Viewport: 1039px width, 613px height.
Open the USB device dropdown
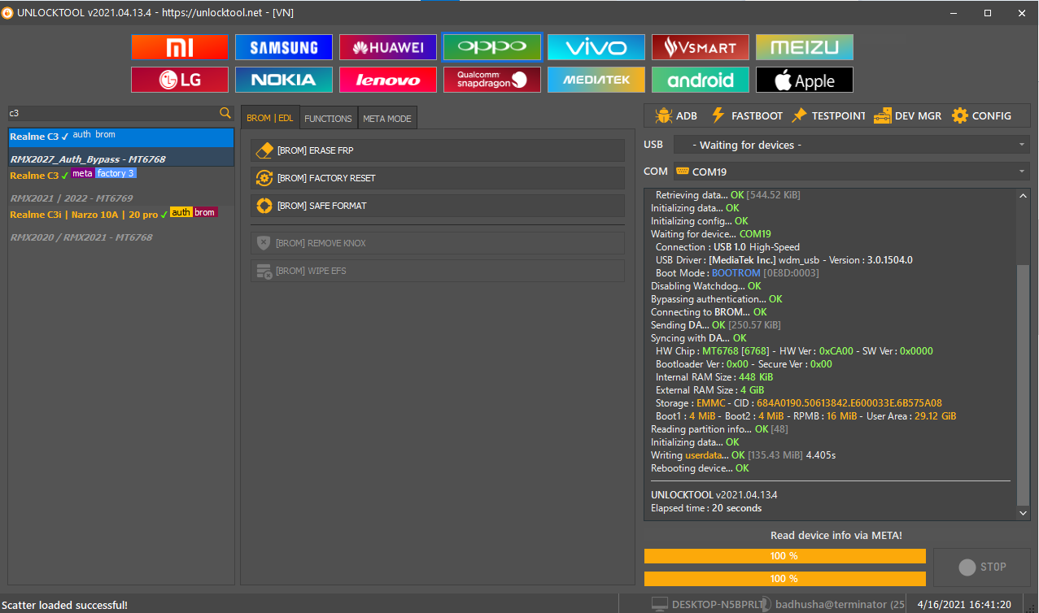851,145
